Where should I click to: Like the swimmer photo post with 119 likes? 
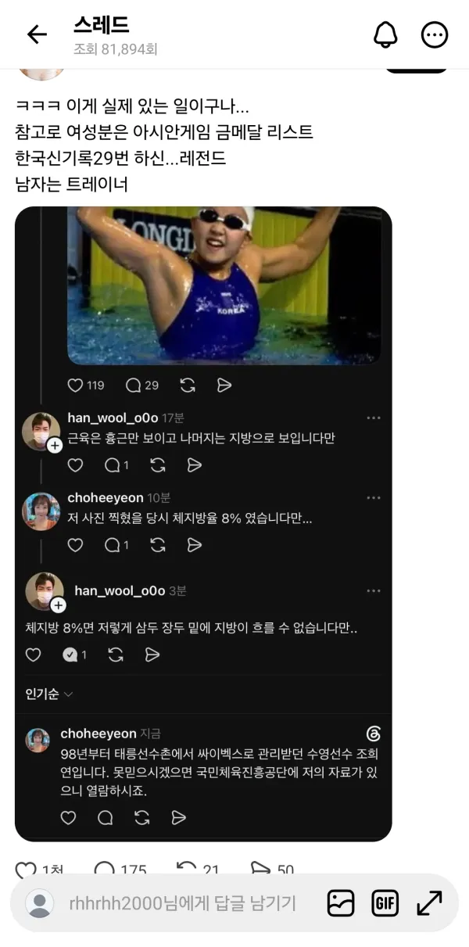pos(75,385)
